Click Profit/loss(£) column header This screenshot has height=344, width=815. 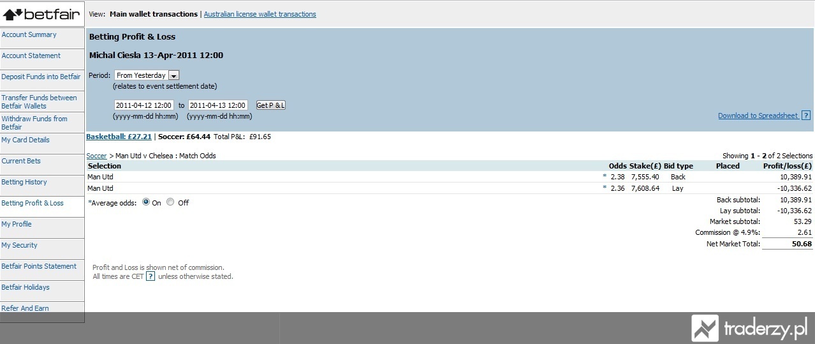pyautogui.click(x=788, y=166)
